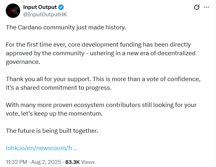Click the Input Output profile avatar

point(13,11)
